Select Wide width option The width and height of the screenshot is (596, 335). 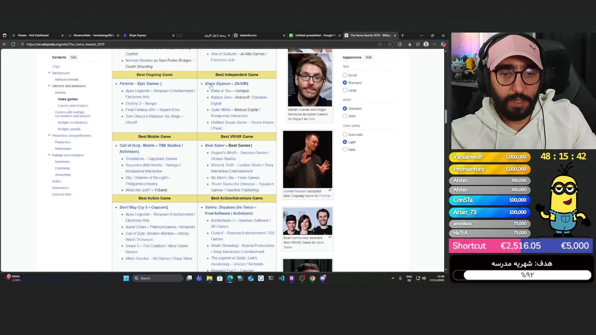click(x=345, y=116)
